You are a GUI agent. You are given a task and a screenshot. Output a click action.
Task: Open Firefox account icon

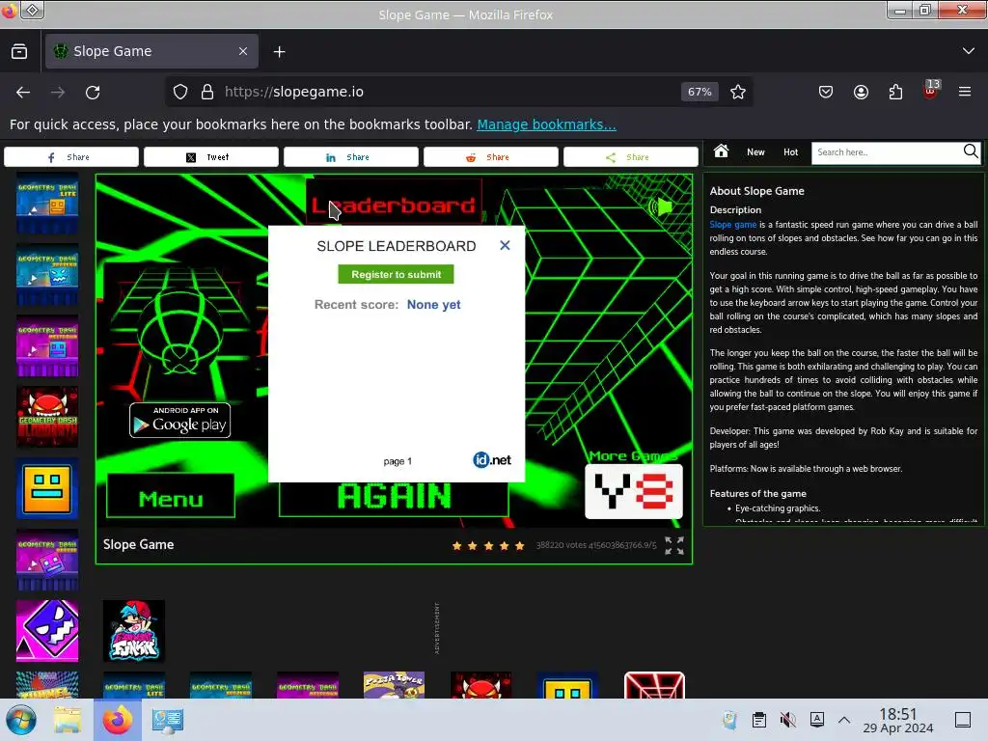click(x=861, y=92)
